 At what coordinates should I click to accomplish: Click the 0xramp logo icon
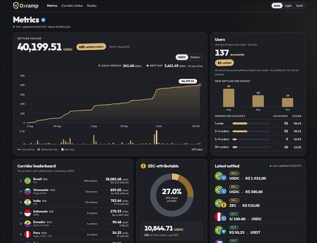[x=16, y=6]
